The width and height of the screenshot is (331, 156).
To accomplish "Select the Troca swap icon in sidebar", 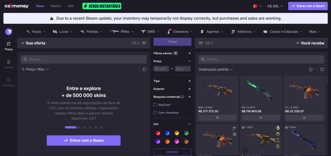I will click(8, 44).
